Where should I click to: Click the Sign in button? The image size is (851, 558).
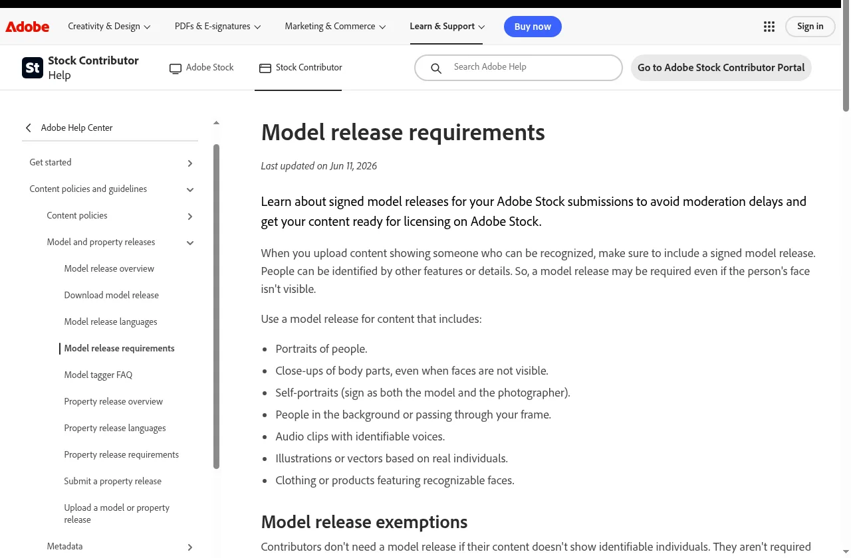[x=810, y=27]
